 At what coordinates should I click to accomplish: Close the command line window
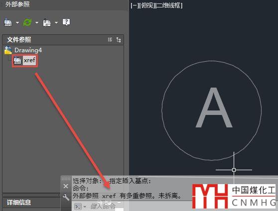(66, 186)
